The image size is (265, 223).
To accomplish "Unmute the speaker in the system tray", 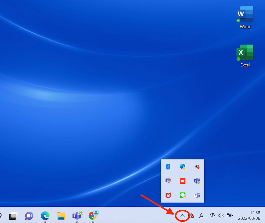I will (x=221, y=215).
